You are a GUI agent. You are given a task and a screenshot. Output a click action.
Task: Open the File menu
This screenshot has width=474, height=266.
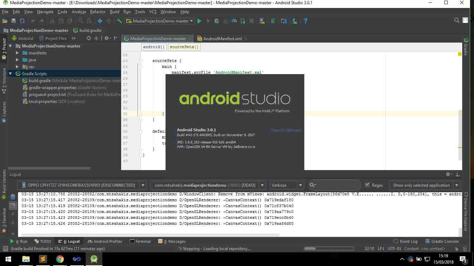pos(5,12)
